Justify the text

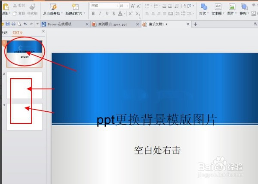(165, 13)
